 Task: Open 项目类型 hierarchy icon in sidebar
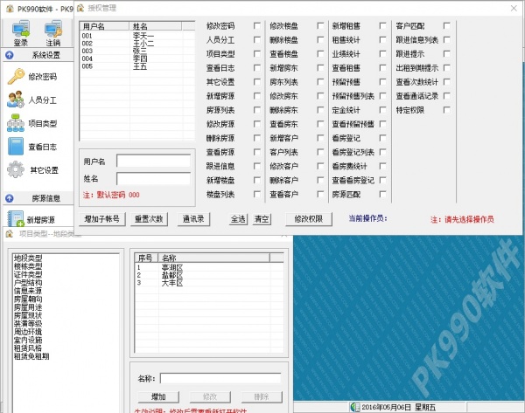click(16, 123)
